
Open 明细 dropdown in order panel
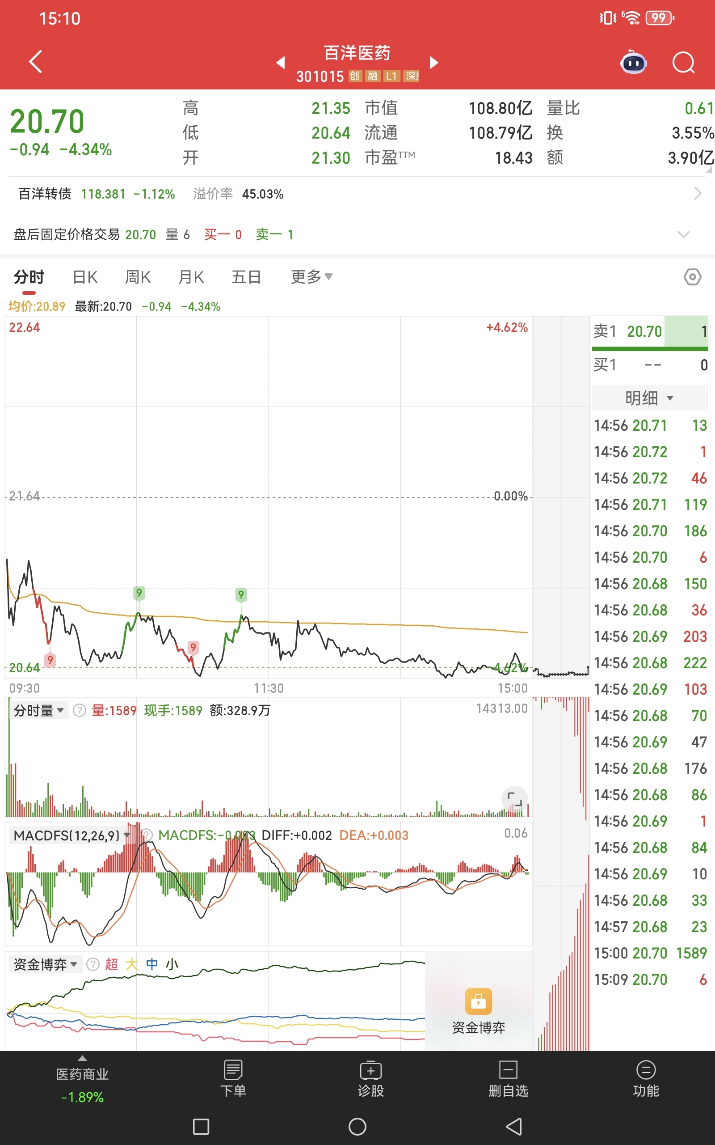point(649,398)
